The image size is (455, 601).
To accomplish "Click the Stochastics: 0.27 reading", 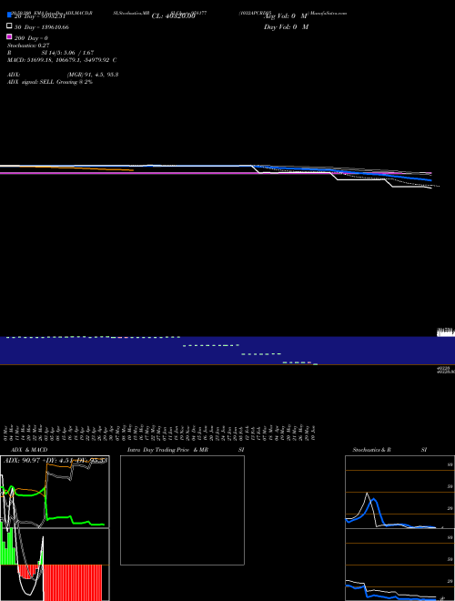I will tap(28, 46).
